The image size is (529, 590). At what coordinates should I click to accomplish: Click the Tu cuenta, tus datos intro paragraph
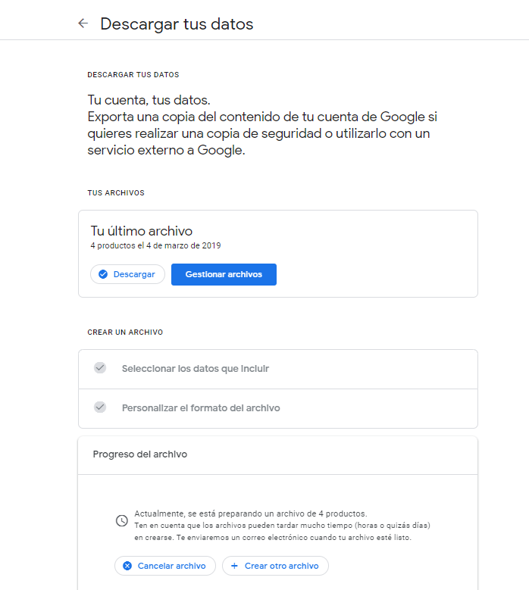262,125
